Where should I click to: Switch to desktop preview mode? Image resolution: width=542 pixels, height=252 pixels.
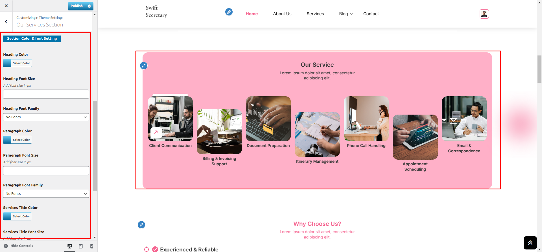70,246
